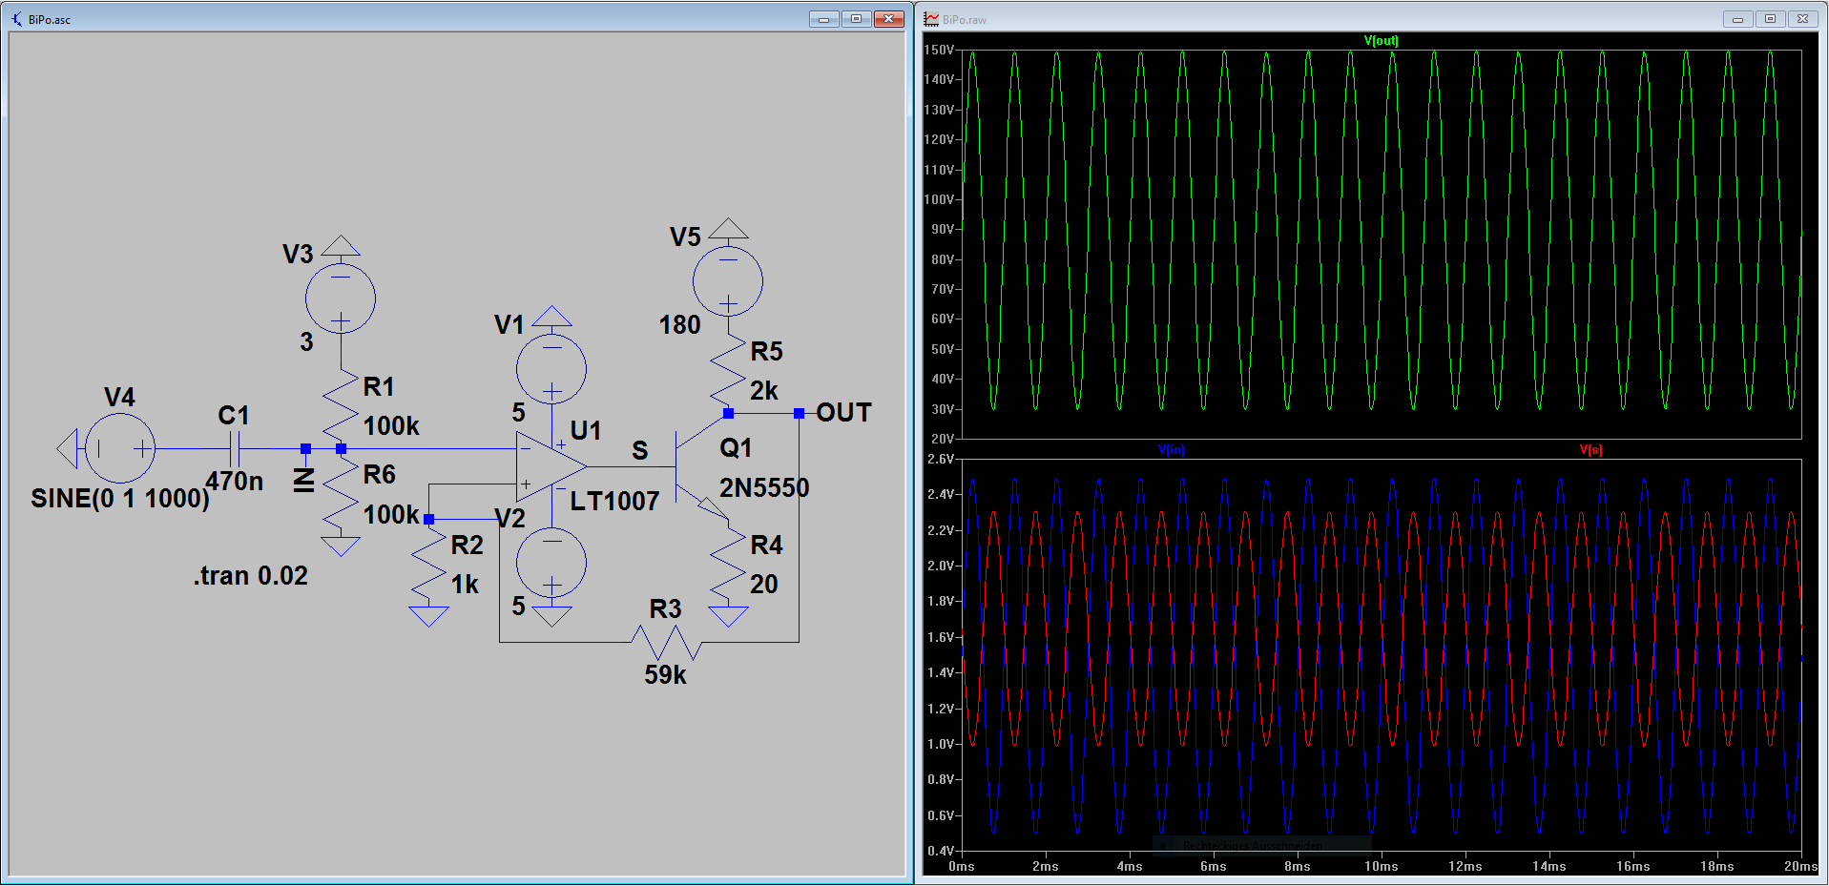Click the waveform icon in BiPo.raw title bar
This screenshot has width=1829, height=886.
931,19
